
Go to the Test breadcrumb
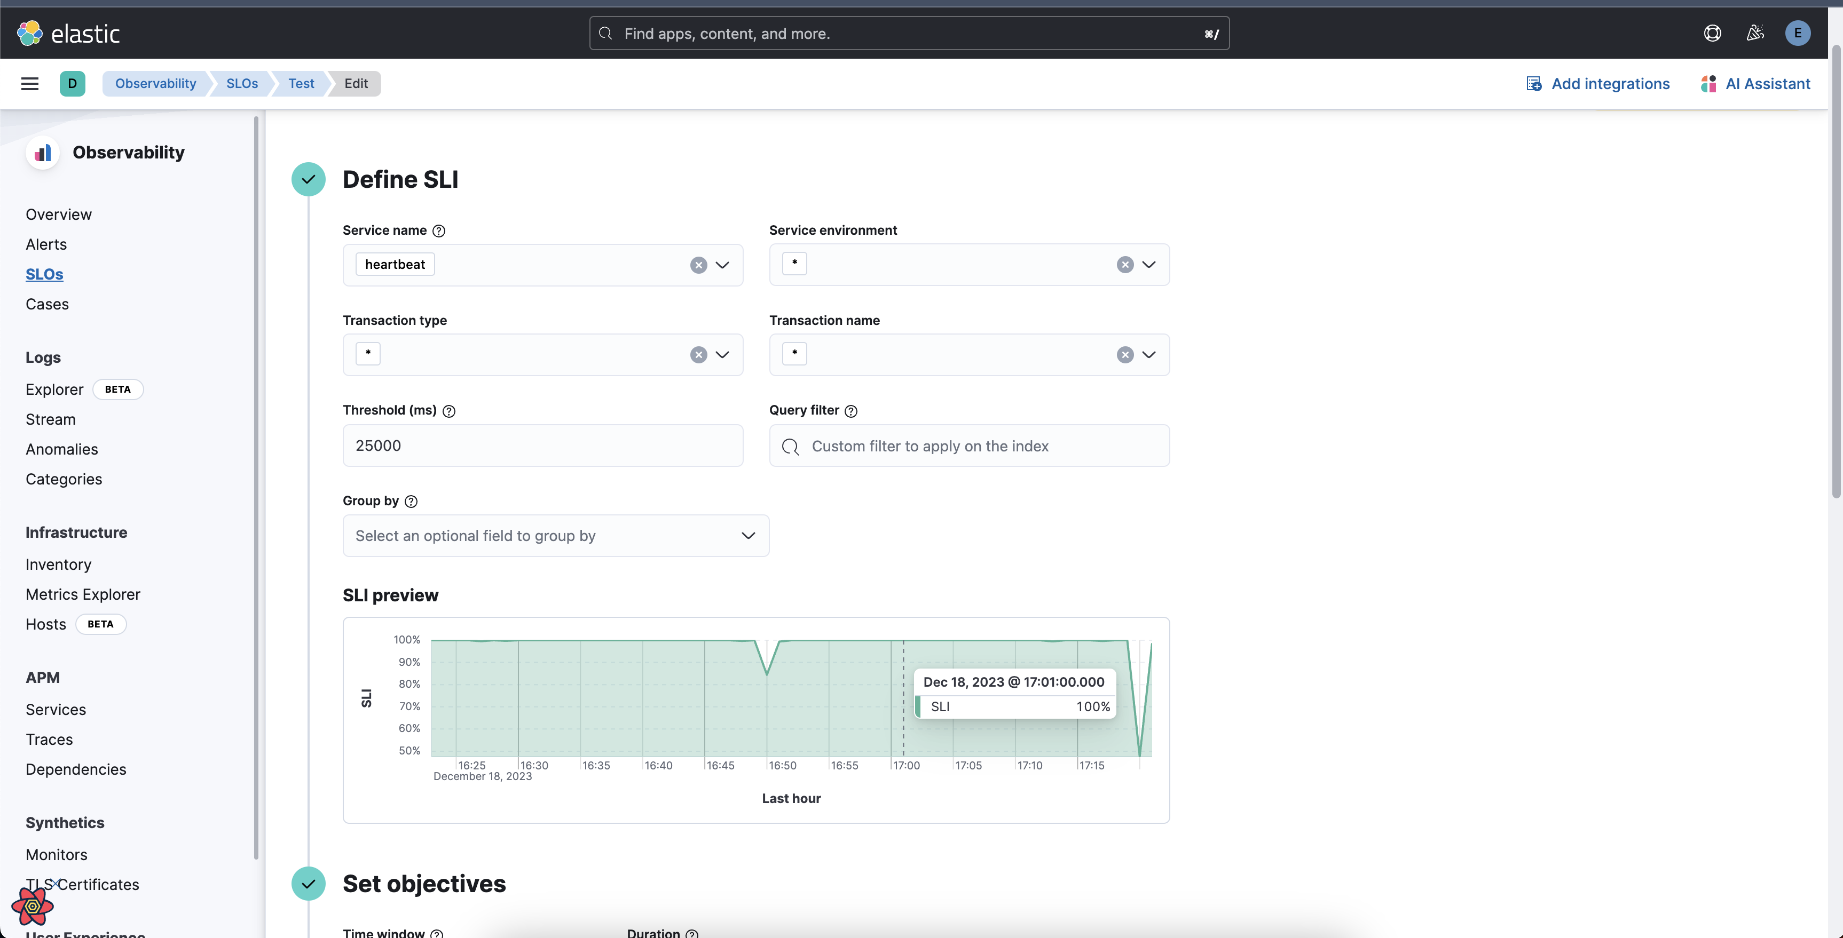tap(301, 84)
